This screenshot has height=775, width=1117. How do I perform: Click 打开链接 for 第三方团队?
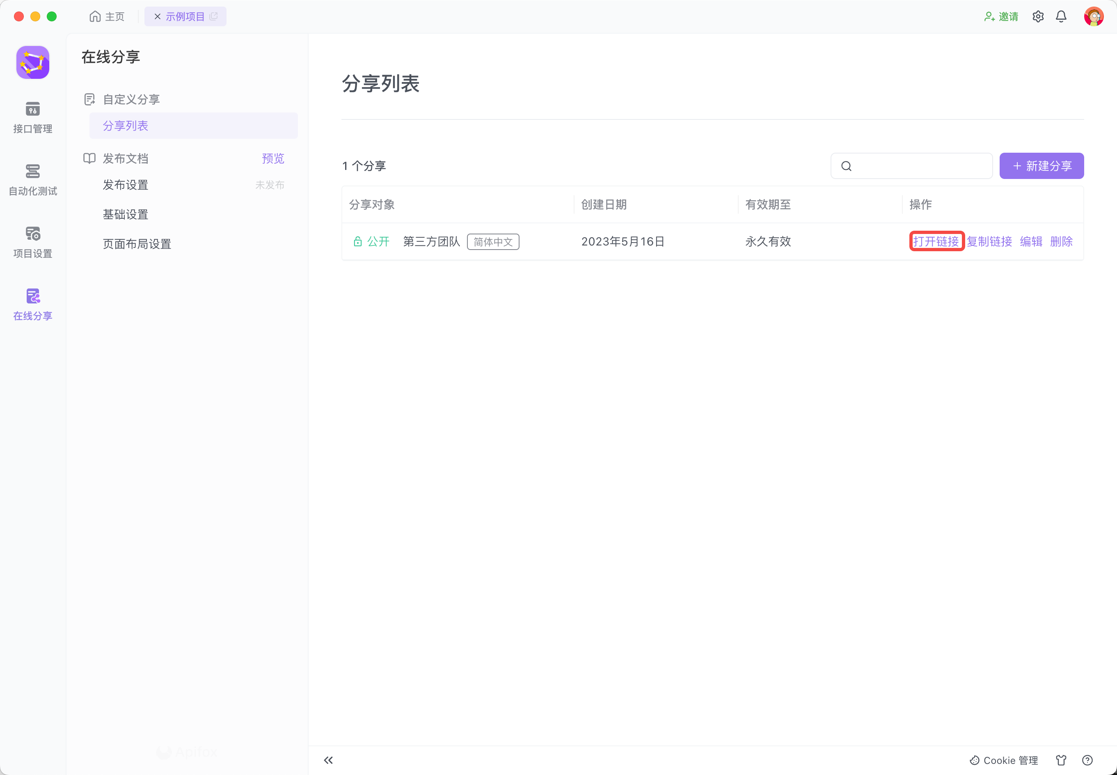pos(936,241)
